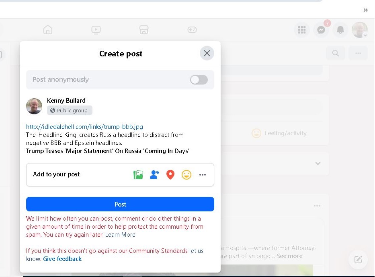Screen dimensions: 375x277
Task: Enable the Post anonymously toggle
Action: click(x=199, y=80)
